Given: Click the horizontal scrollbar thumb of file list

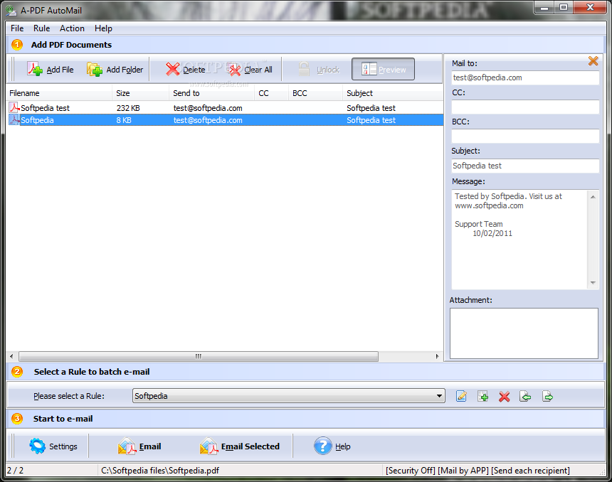Looking at the screenshot, I should [199, 356].
